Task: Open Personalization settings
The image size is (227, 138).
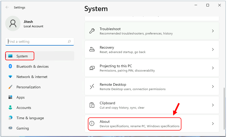Action: point(40,87)
